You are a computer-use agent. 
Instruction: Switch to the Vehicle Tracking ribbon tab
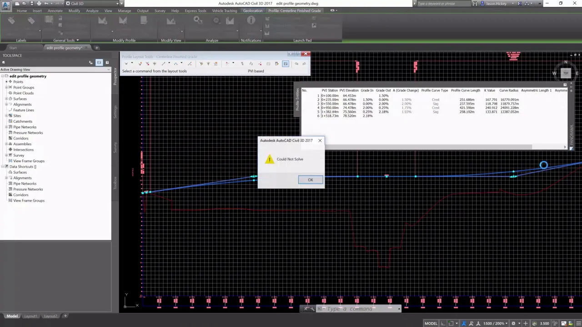click(225, 10)
